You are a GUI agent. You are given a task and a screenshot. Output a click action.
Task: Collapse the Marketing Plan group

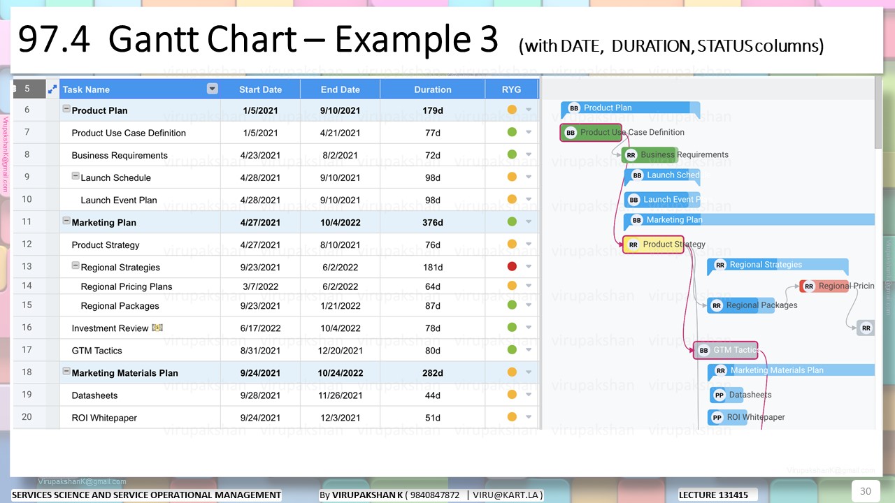[x=66, y=221]
